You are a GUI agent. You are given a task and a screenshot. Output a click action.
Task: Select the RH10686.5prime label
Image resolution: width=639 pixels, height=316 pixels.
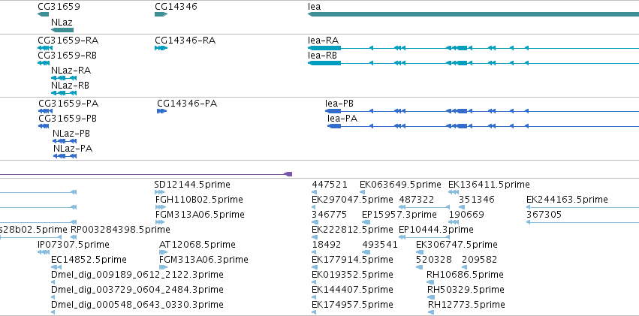465,275
